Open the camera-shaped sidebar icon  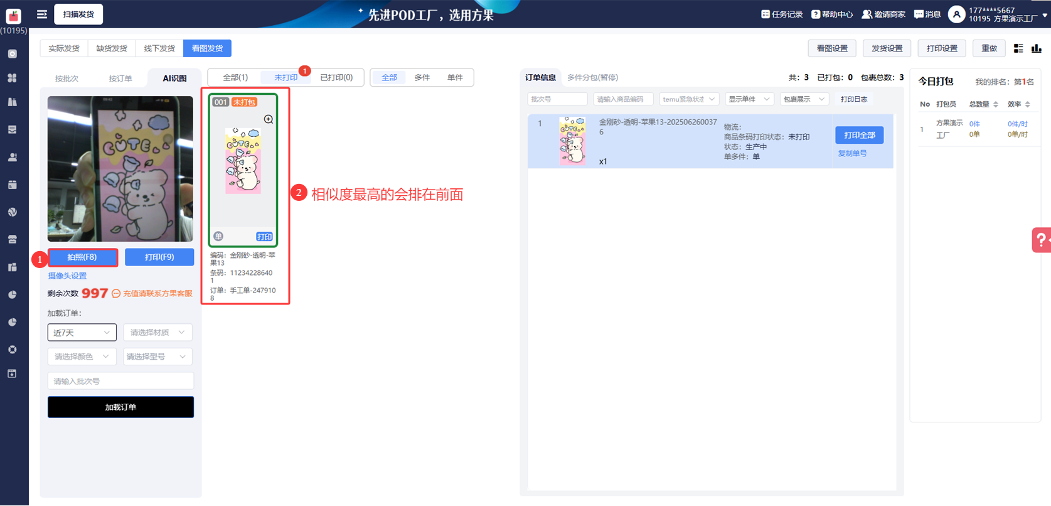pos(13,54)
